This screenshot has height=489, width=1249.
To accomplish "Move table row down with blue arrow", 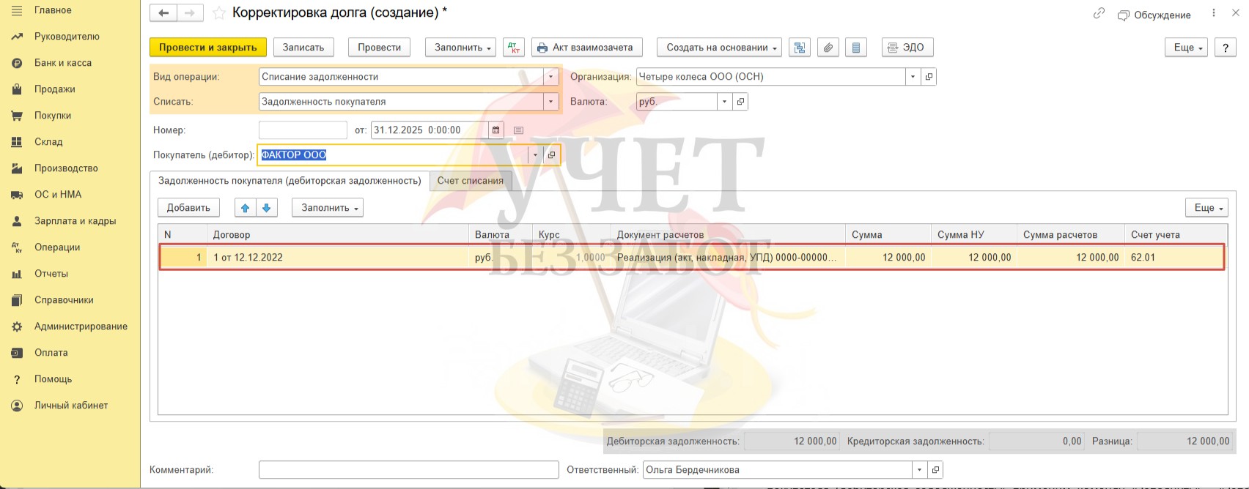I will point(266,208).
